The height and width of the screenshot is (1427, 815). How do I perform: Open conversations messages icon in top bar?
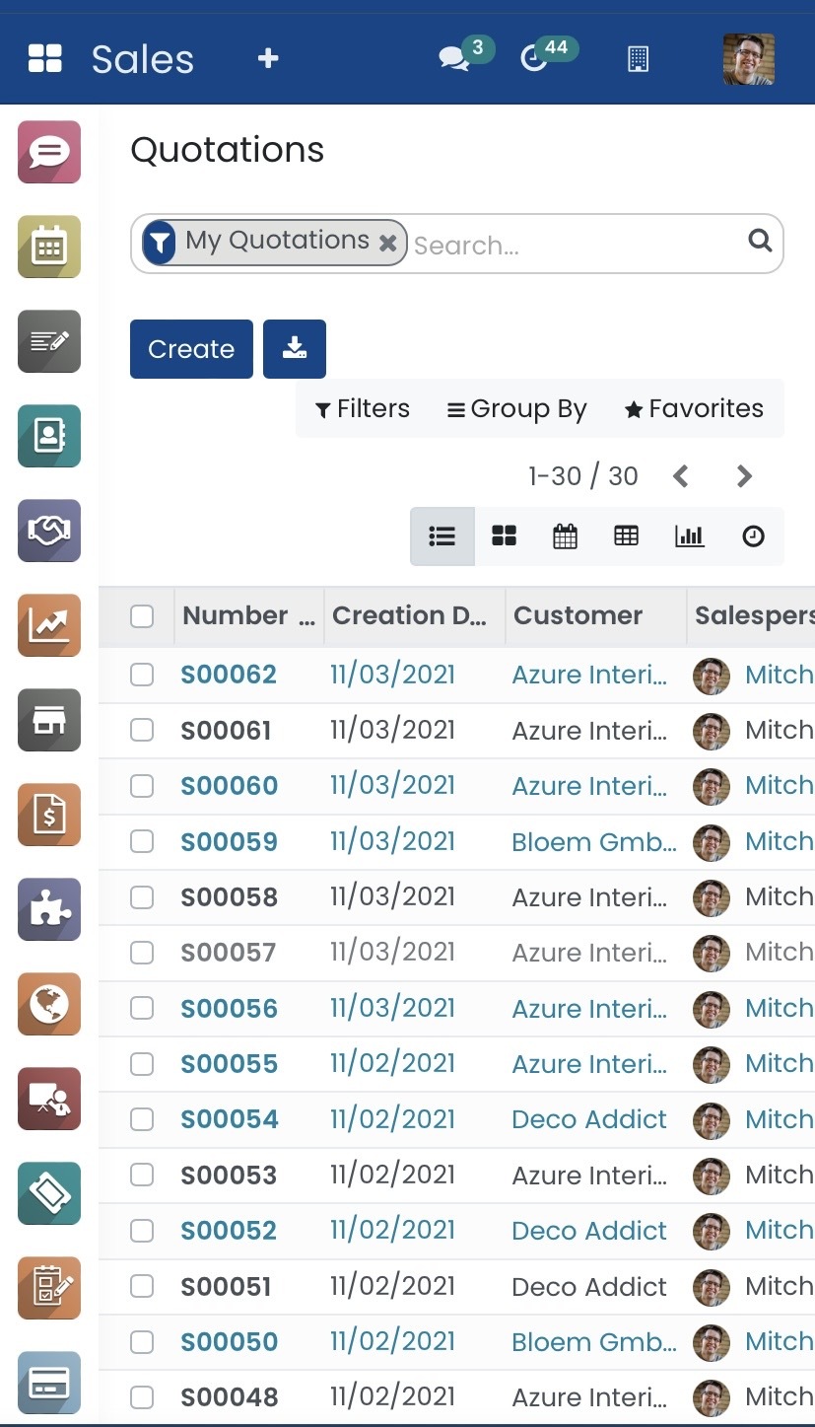coord(453,58)
